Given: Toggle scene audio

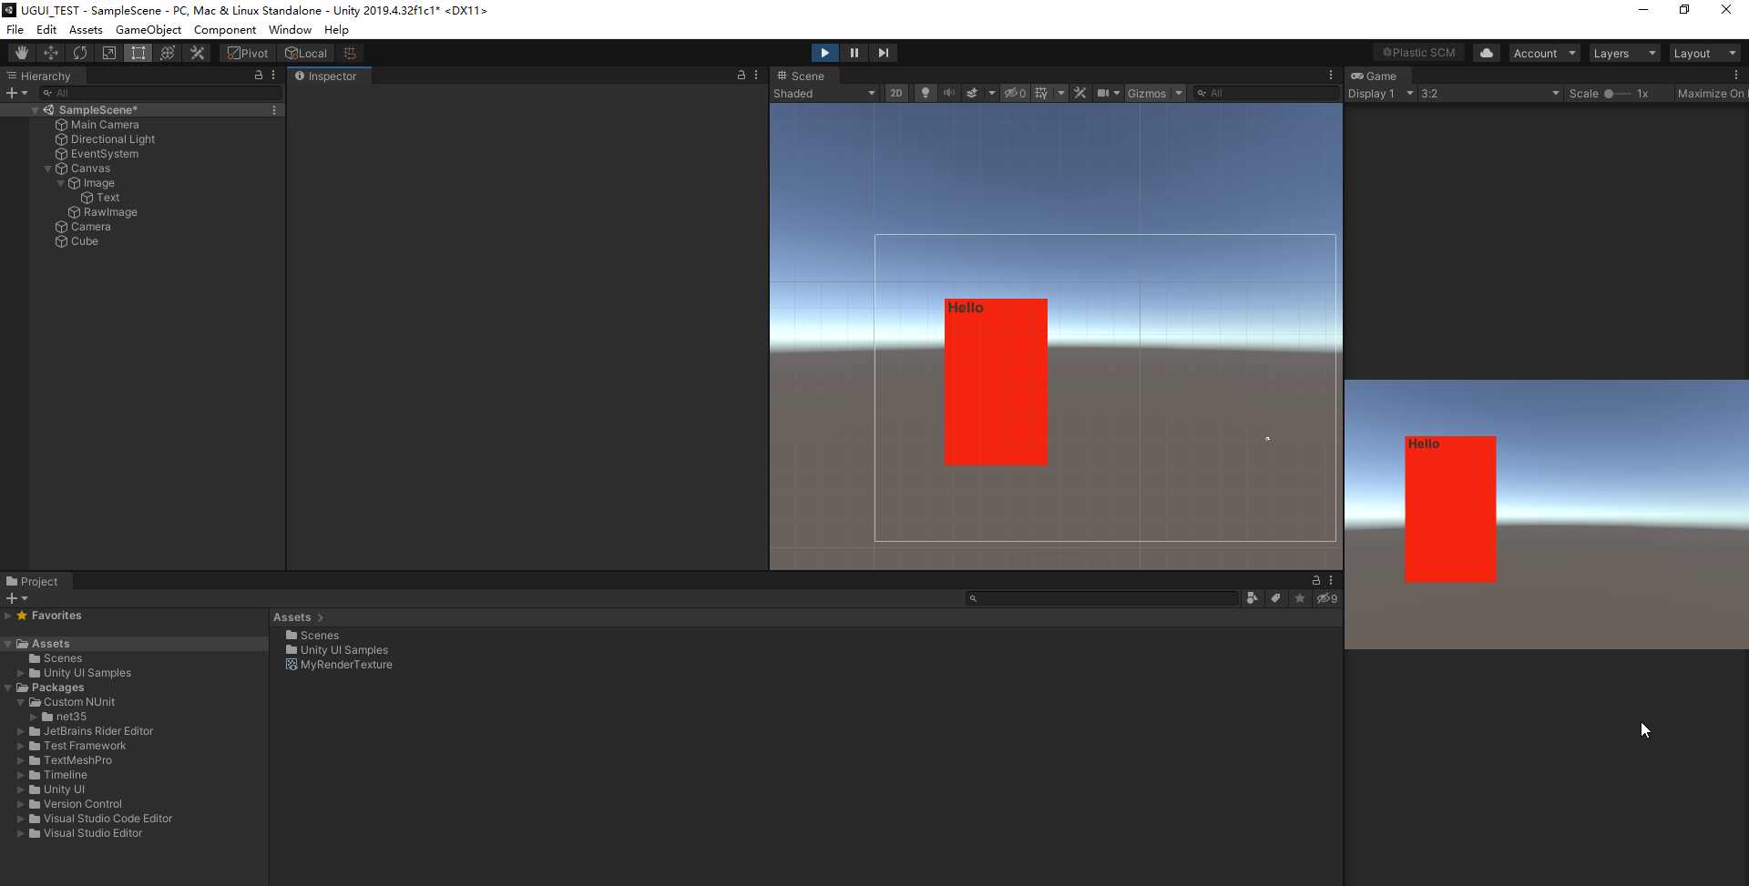Looking at the screenshot, I should coord(949,93).
